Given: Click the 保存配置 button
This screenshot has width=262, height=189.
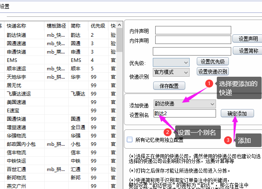Looking at the screenshot, I should (x=169, y=86).
